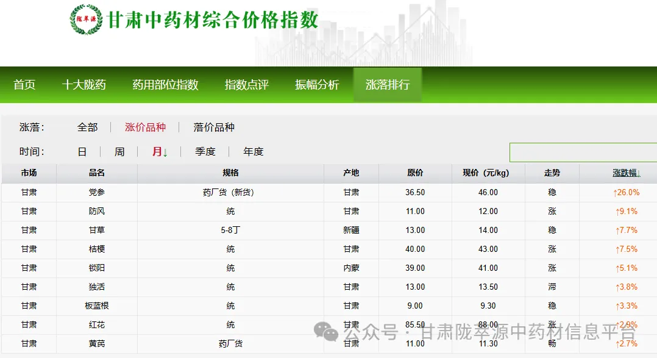Screen dimensions: 657x358
Task: Click the ↑26.0% value for 党参
Action: [627, 192]
